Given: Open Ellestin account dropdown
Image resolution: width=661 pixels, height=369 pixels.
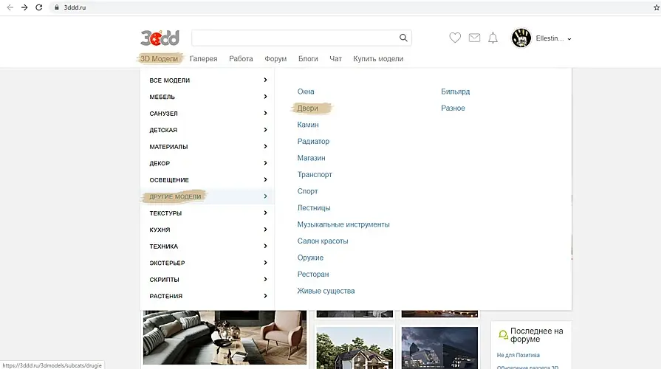Looking at the screenshot, I should (553, 38).
